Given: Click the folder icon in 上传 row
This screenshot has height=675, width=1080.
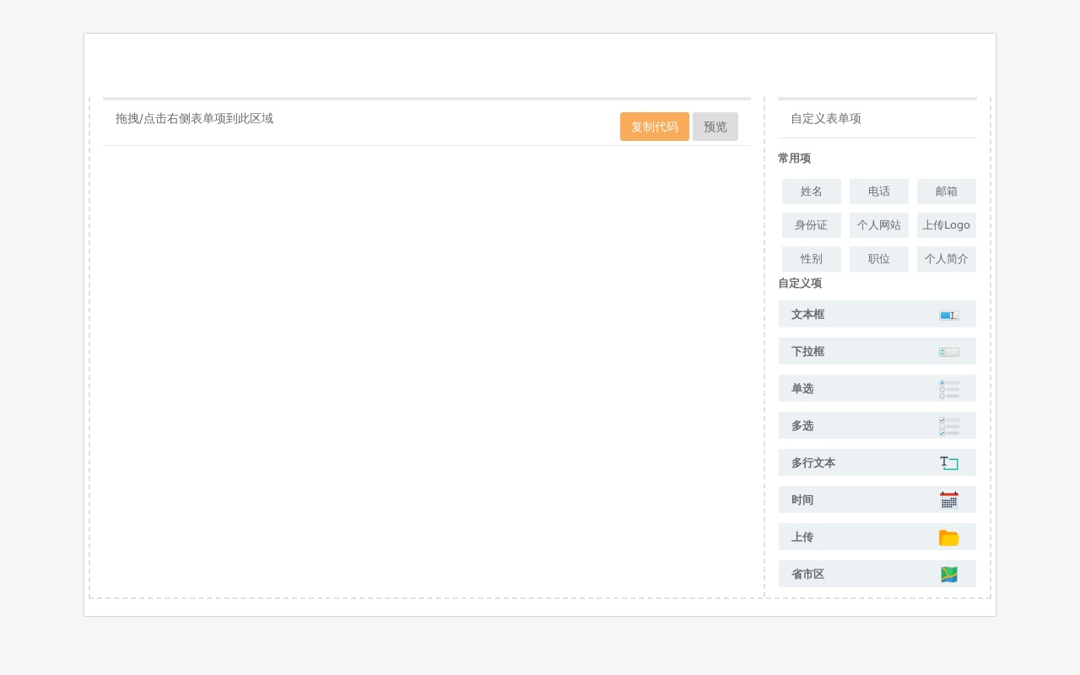Looking at the screenshot, I should point(949,537).
